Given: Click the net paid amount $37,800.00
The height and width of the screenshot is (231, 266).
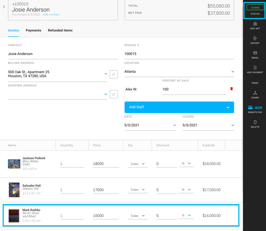Looking at the screenshot, I should pos(219,13).
